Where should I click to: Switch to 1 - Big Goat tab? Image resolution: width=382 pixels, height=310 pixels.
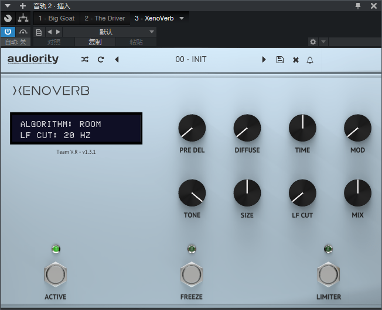click(56, 18)
